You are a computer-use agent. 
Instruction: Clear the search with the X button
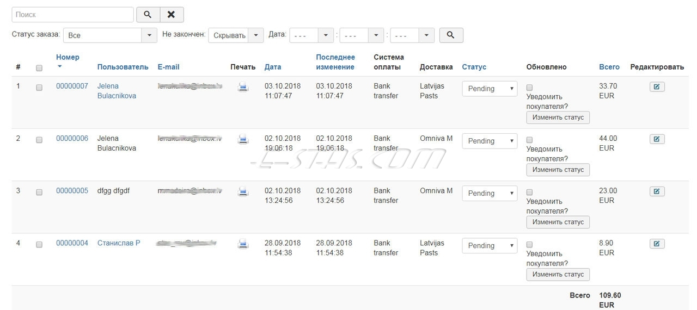pos(171,15)
